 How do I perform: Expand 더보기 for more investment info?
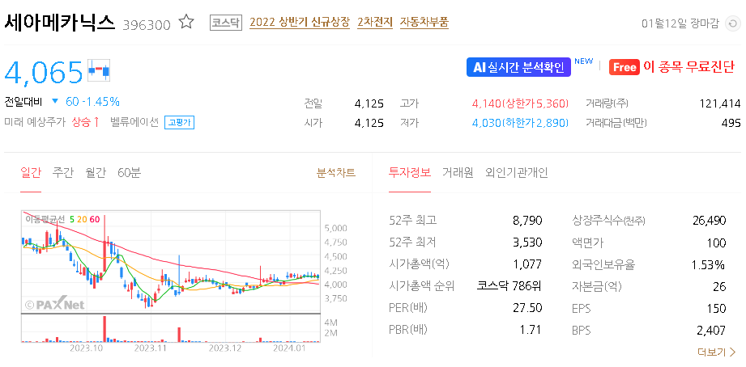click(716, 352)
